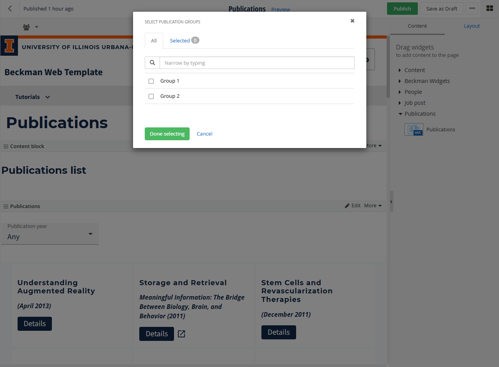Switch to the Layout tab
The width and height of the screenshot is (499, 367).
click(471, 26)
